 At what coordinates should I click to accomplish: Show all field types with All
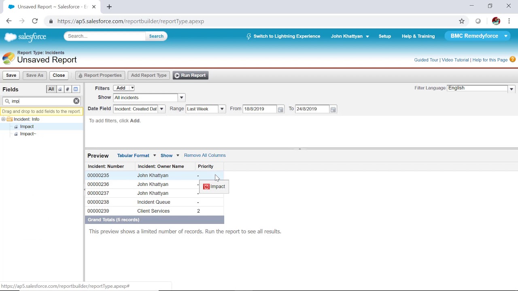coord(51,89)
